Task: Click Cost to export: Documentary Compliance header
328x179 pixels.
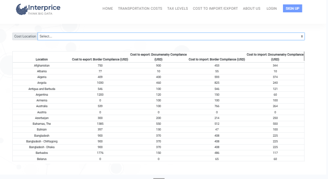Action: (158, 57)
